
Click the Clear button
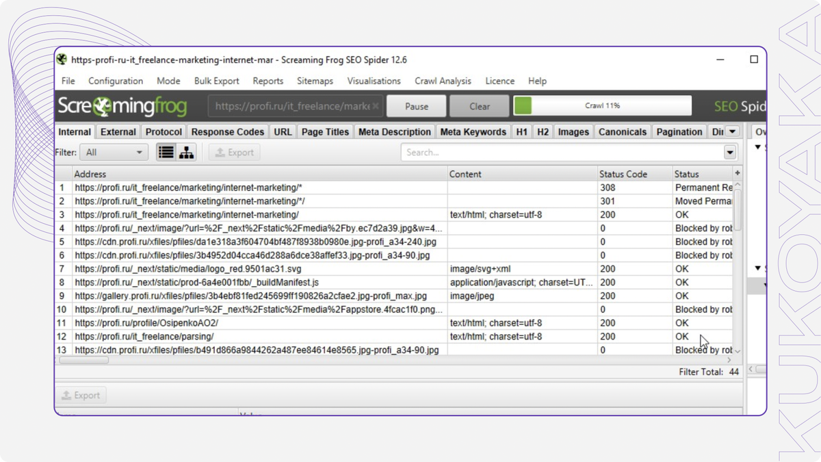480,106
